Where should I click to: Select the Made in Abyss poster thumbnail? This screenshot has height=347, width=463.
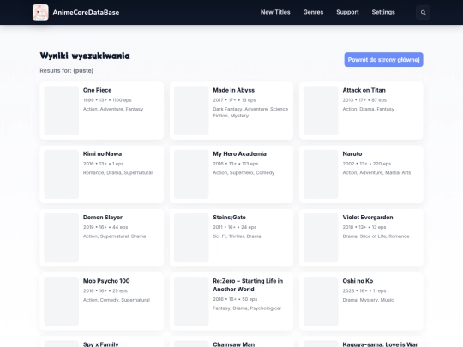[x=191, y=111]
